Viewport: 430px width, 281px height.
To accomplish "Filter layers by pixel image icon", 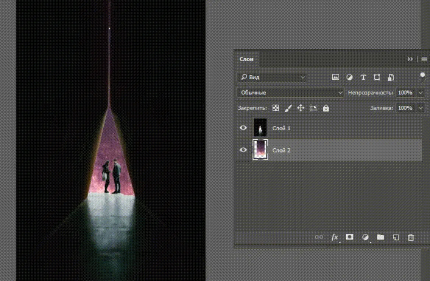I will tap(335, 77).
